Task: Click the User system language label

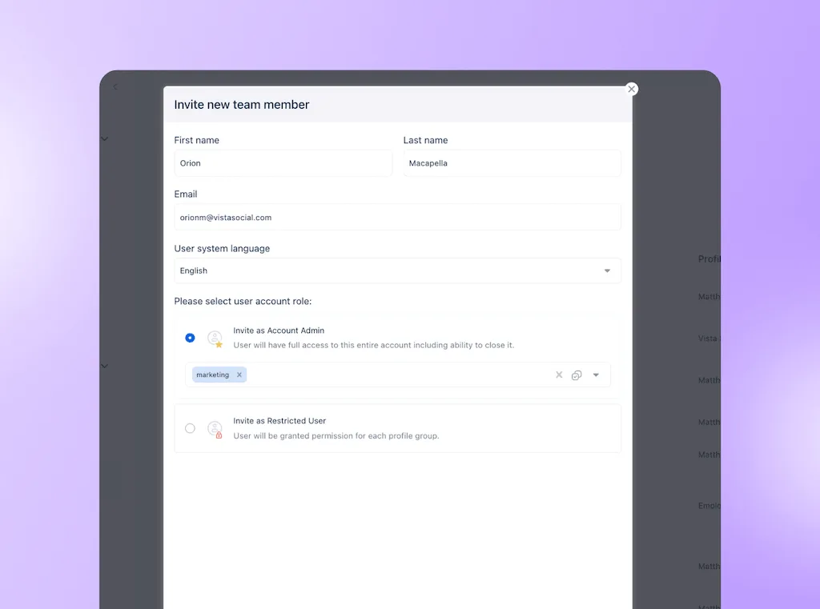Action: (222, 248)
